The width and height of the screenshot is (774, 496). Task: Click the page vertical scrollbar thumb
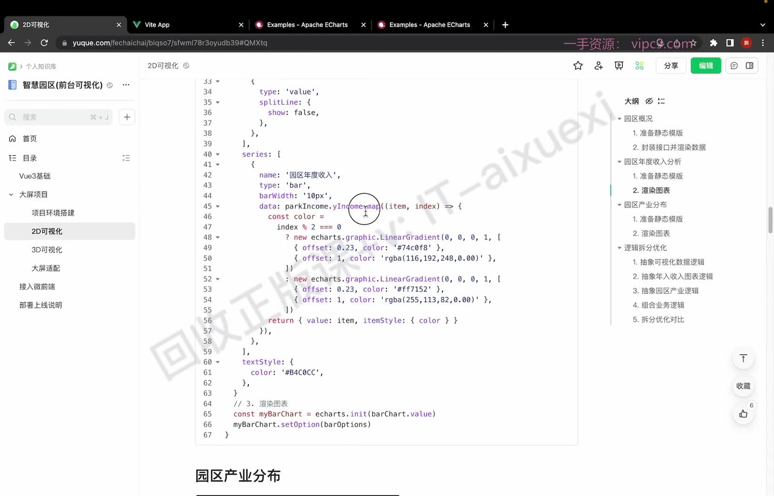(770, 220)
